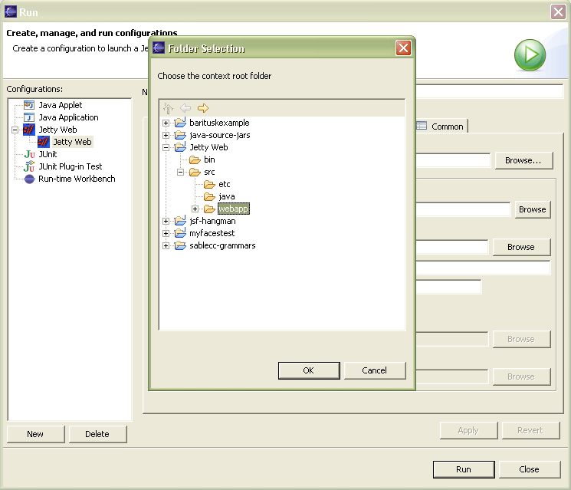This screenshot has width=571, height=490.
Task: Select the myfacestest project
Action: coord(212,233)
